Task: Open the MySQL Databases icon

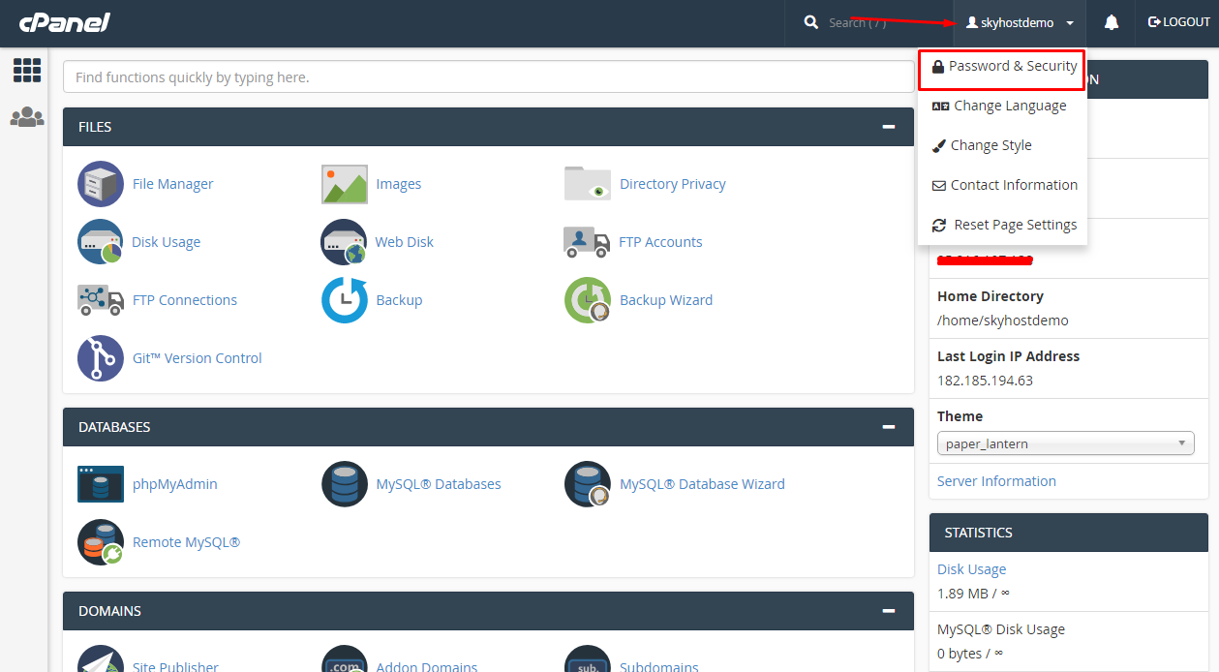Action: click(345, 484)
